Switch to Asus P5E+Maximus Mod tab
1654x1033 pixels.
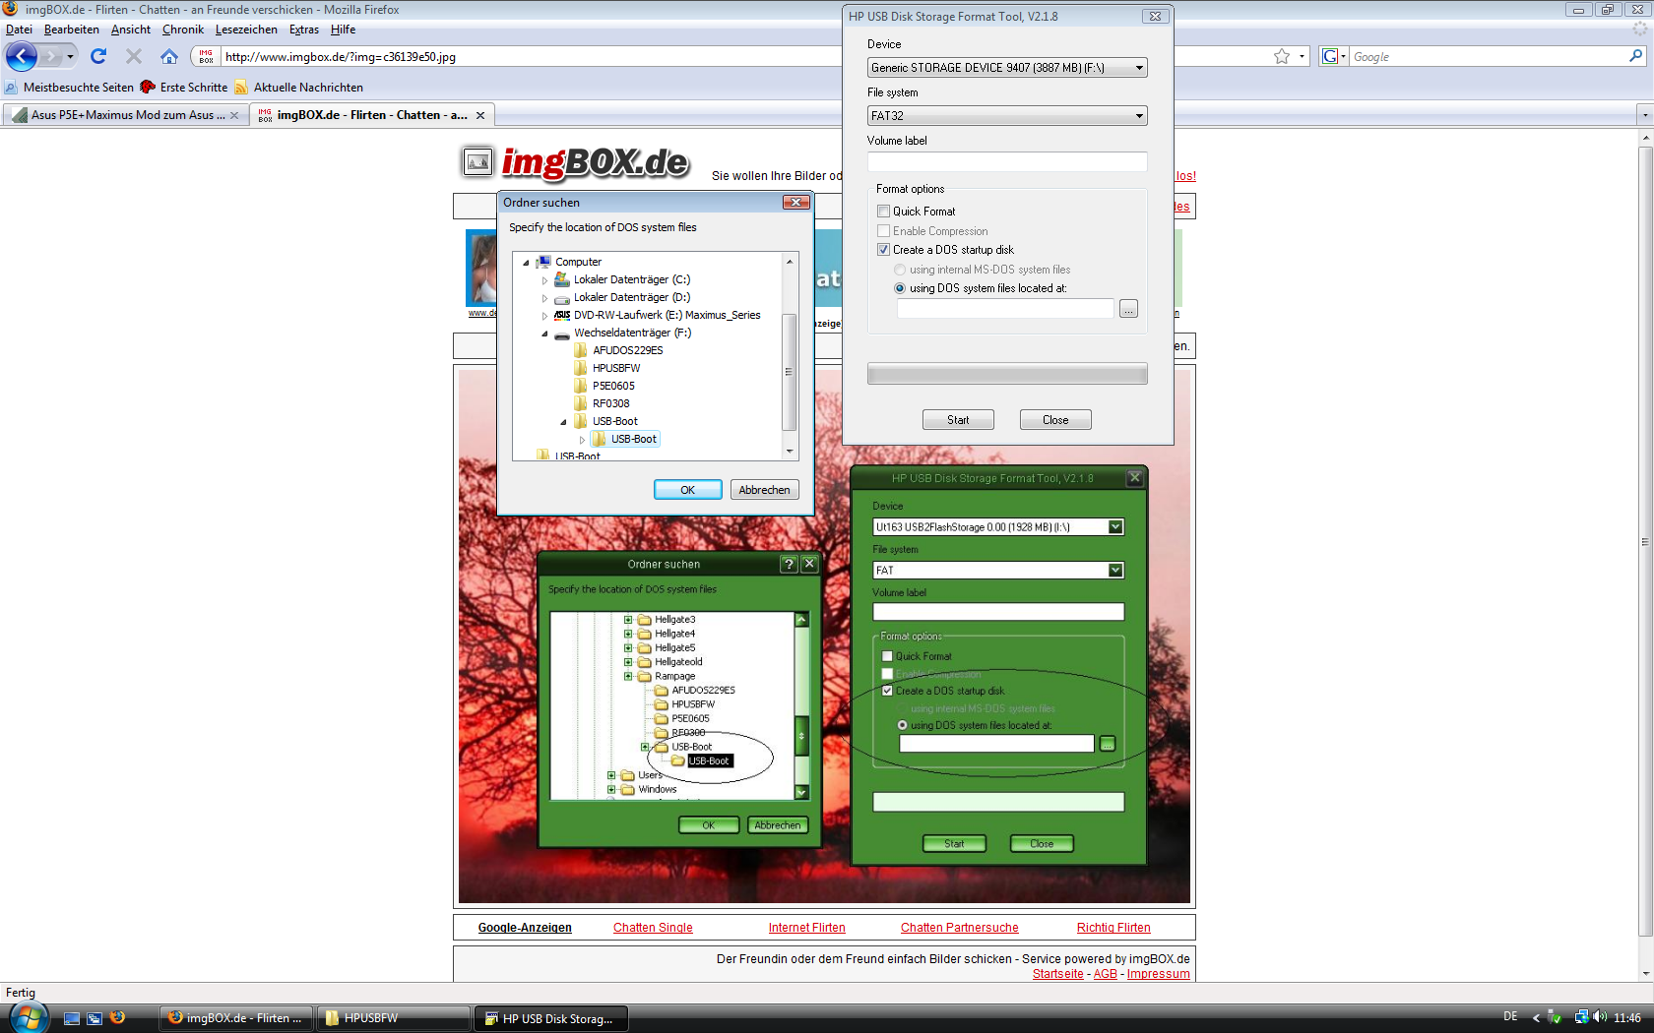tap(124, 115)
